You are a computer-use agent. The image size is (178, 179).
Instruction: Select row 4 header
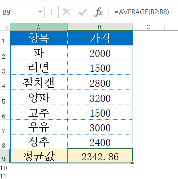point(5,82)
